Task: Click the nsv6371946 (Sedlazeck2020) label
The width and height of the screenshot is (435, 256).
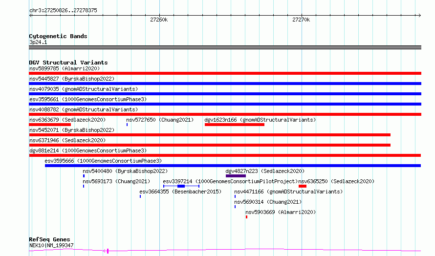Action: click(67, 140)
